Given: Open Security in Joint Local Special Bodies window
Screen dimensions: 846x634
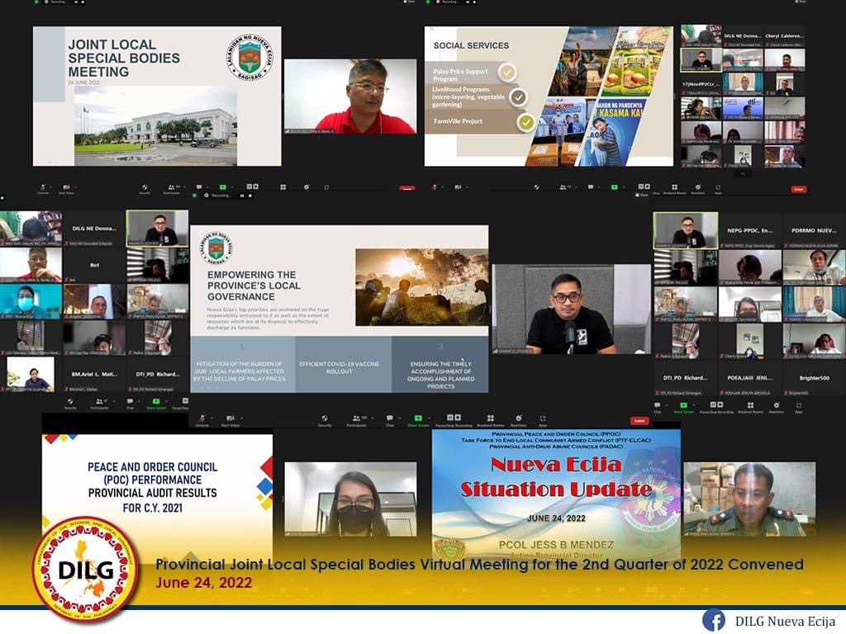Looking at the screenshot, I should (x=145, y=189).
